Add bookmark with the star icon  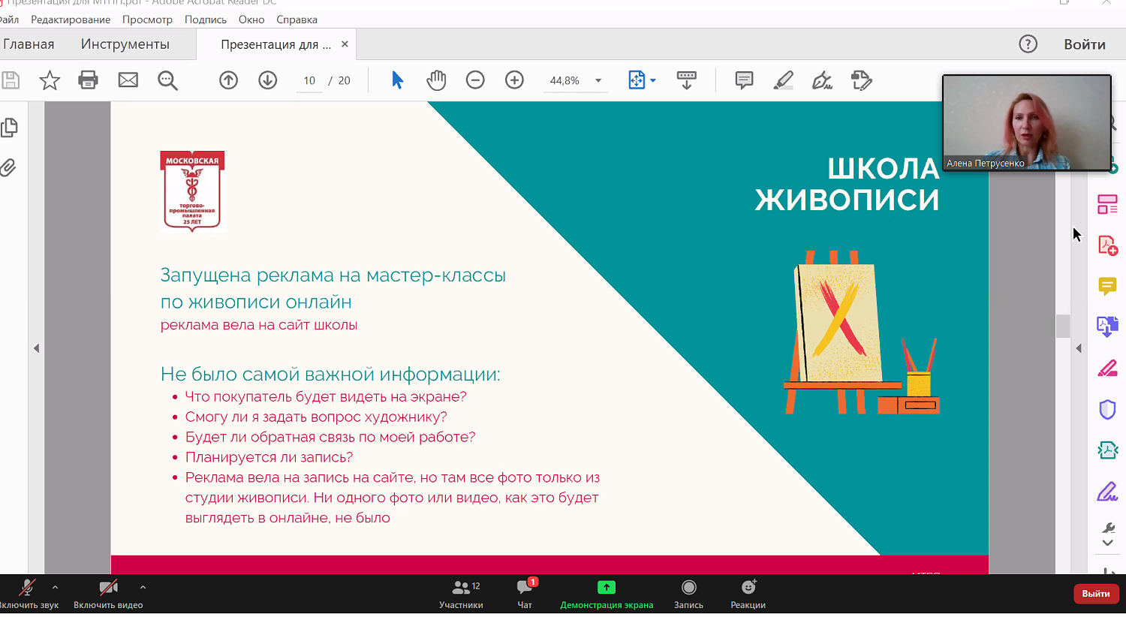point(50,80)
